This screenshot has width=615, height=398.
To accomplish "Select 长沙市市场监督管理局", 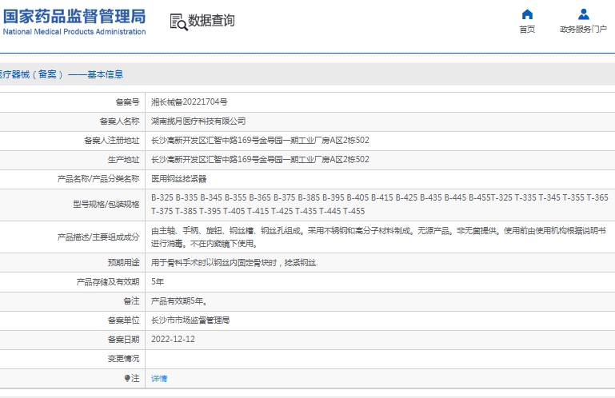I will point(190,320).
